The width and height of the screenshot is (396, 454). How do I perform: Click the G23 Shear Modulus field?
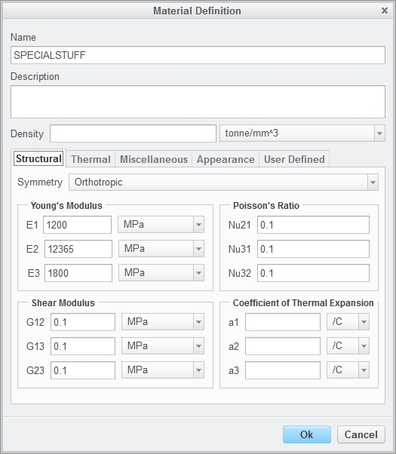(83, 370)
